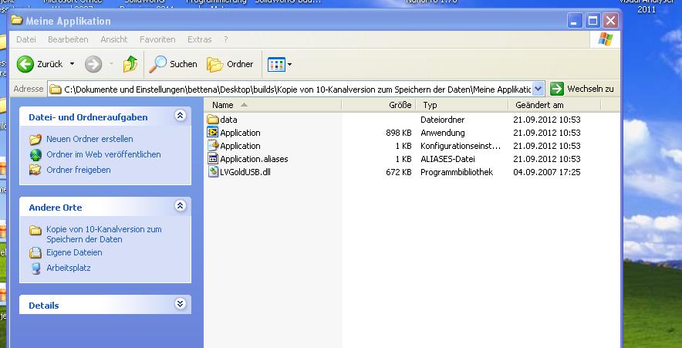682x348 pixels.
Task: Click the web publish globe icon
Action: tap(35, 155)
